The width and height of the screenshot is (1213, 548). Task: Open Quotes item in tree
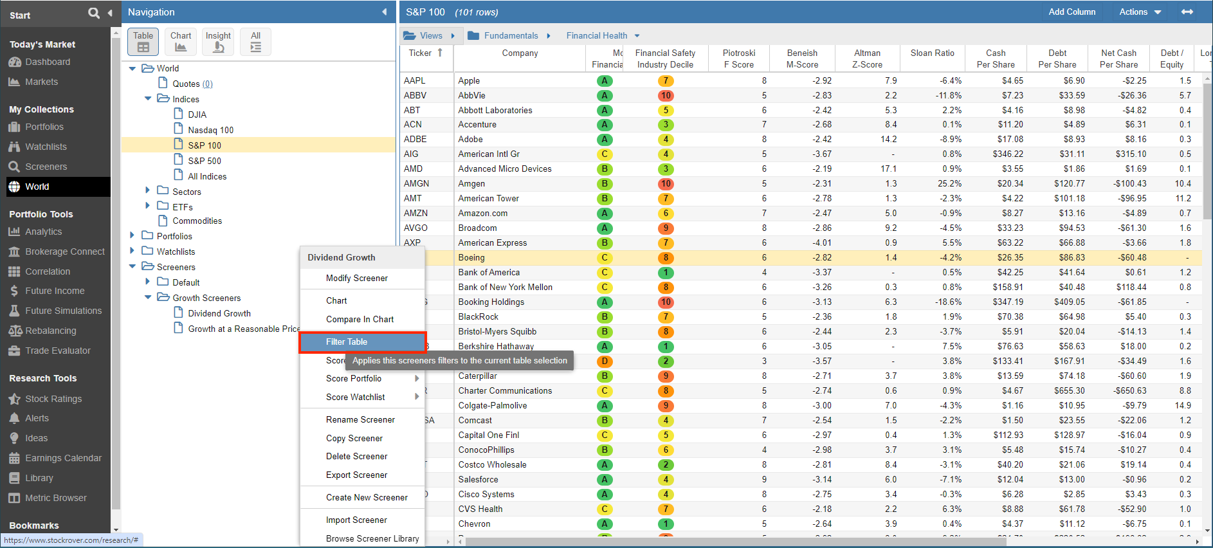[186, 84]
